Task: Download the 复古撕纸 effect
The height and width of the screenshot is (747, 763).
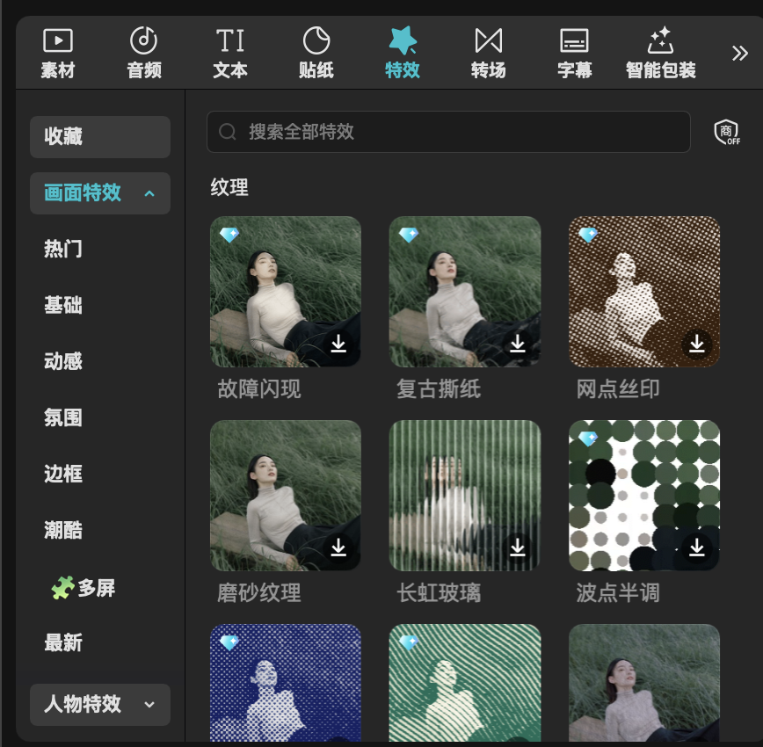Action: pyautogui.click(x=518, y=344)
